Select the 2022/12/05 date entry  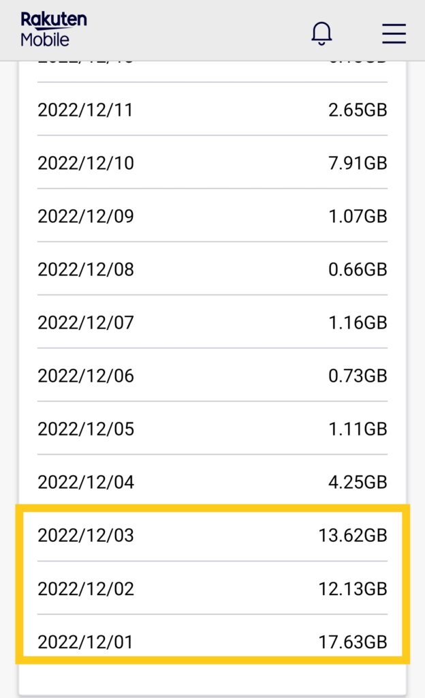[x=86, y=429]
